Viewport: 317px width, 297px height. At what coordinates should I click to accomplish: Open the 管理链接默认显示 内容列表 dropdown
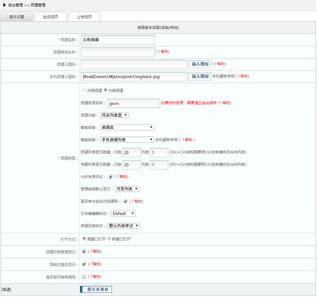click(x=127, y=189)
